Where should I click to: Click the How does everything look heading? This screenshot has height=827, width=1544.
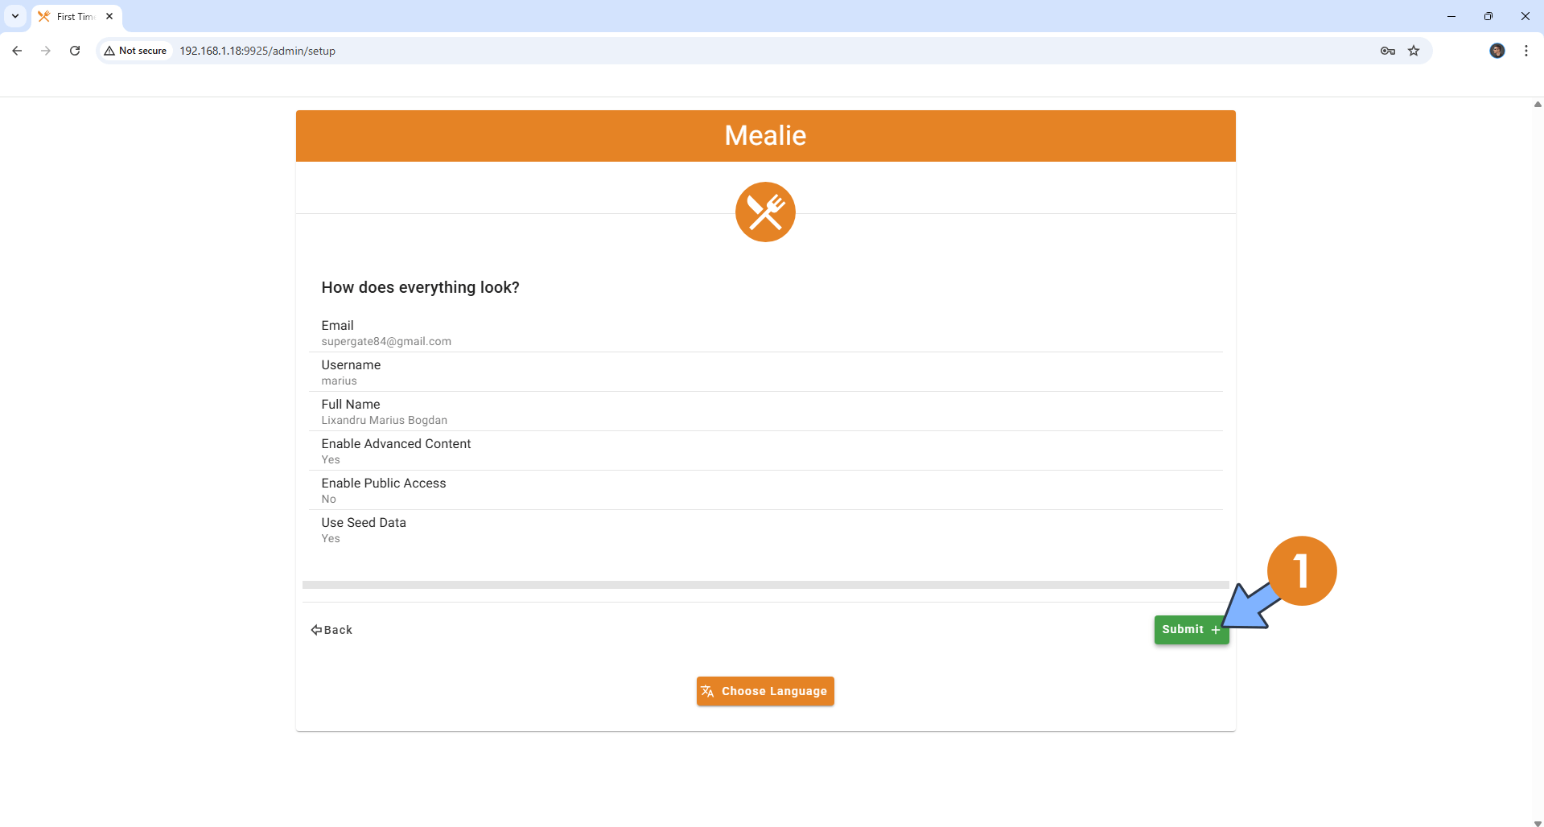coord(420,287)
